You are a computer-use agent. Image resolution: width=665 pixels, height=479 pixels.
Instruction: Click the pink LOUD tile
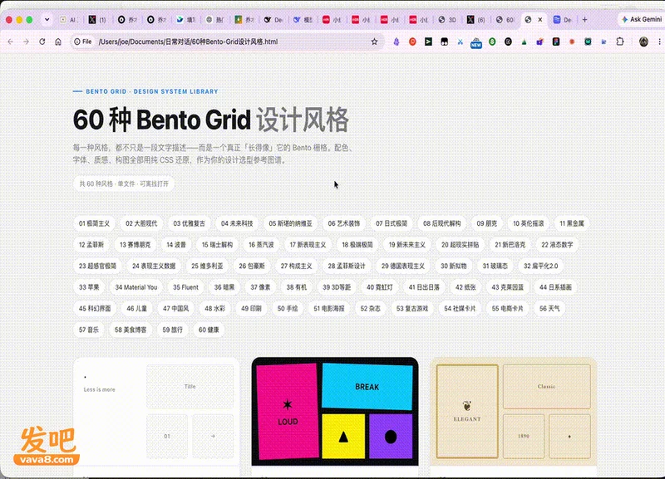[288, 411]
